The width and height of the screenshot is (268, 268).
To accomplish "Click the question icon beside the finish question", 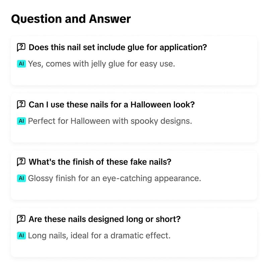I will pos(21,162).
